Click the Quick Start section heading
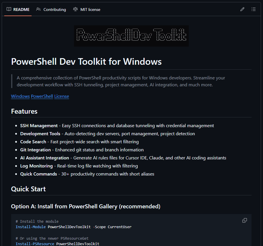Screen dimensions: 263x246 pos(28,189)
